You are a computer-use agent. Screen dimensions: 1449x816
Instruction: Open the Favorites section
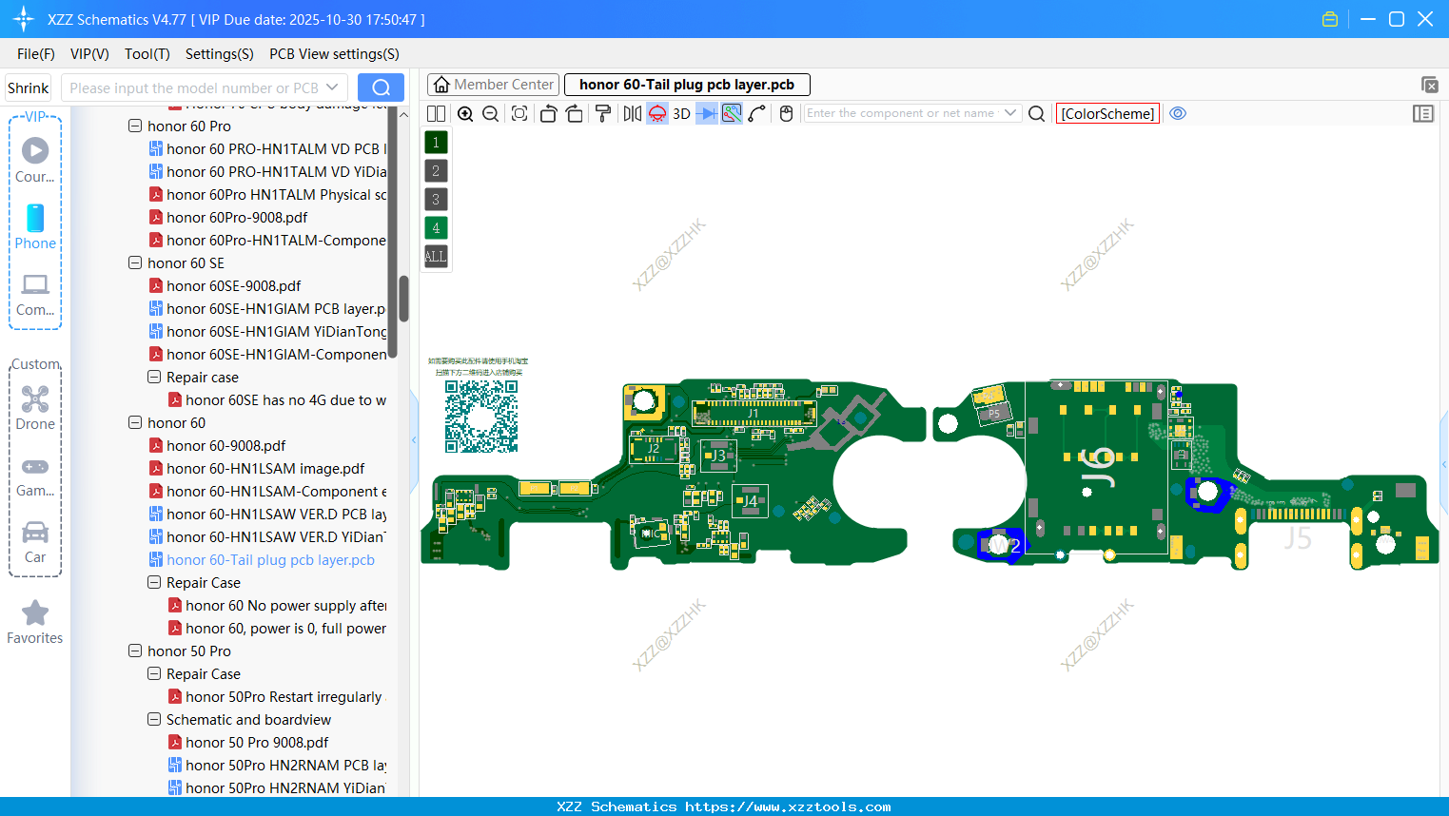coord(35,622)
